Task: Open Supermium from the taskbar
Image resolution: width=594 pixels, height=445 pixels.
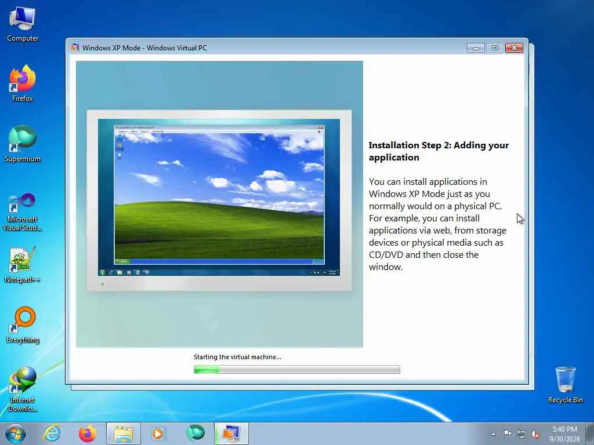Action: [x=195, y=433]
